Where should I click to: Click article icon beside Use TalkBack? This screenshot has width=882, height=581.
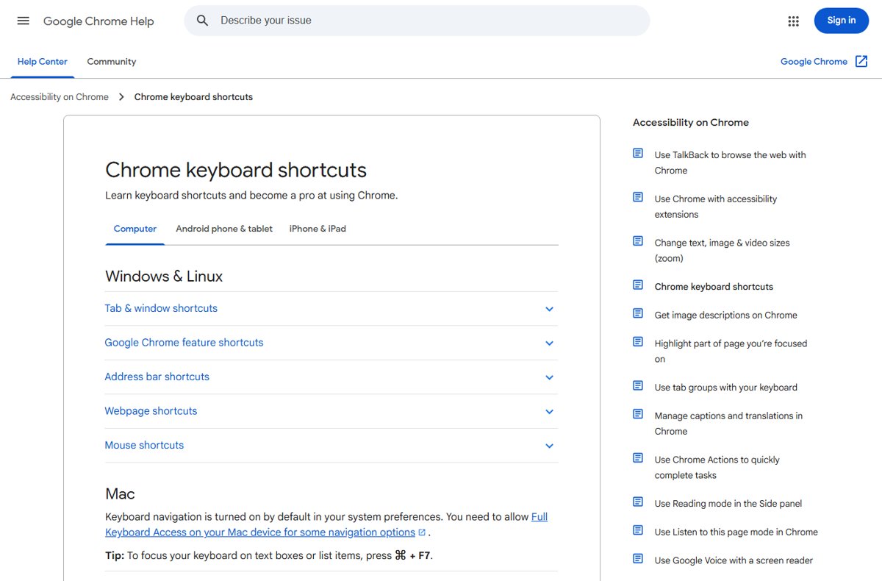[638, 154]
